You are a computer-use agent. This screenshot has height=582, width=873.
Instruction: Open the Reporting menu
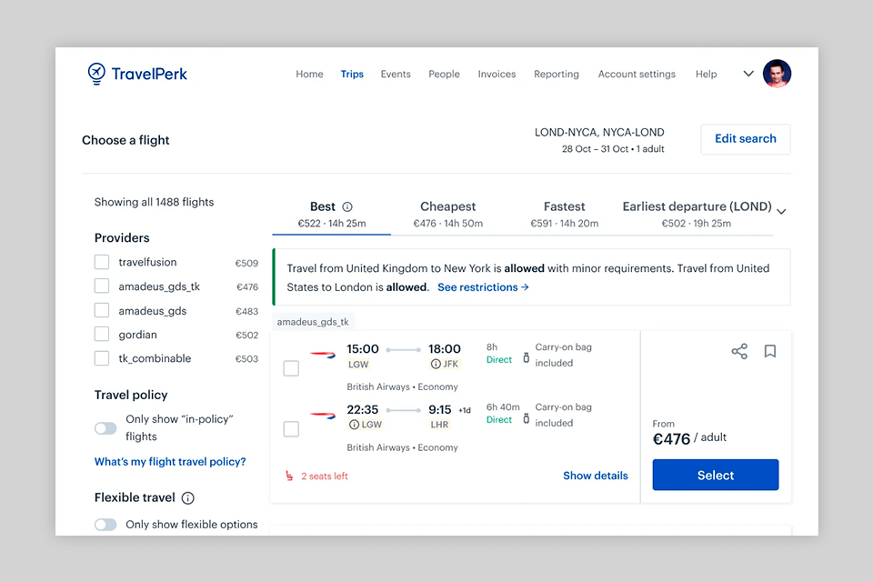(557, 74)
